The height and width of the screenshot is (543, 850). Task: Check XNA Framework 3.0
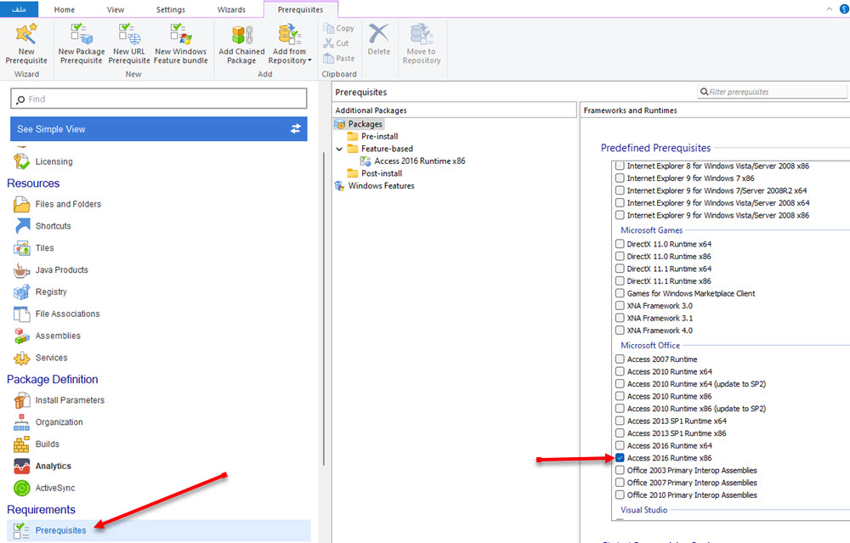[x=620, y=305]
